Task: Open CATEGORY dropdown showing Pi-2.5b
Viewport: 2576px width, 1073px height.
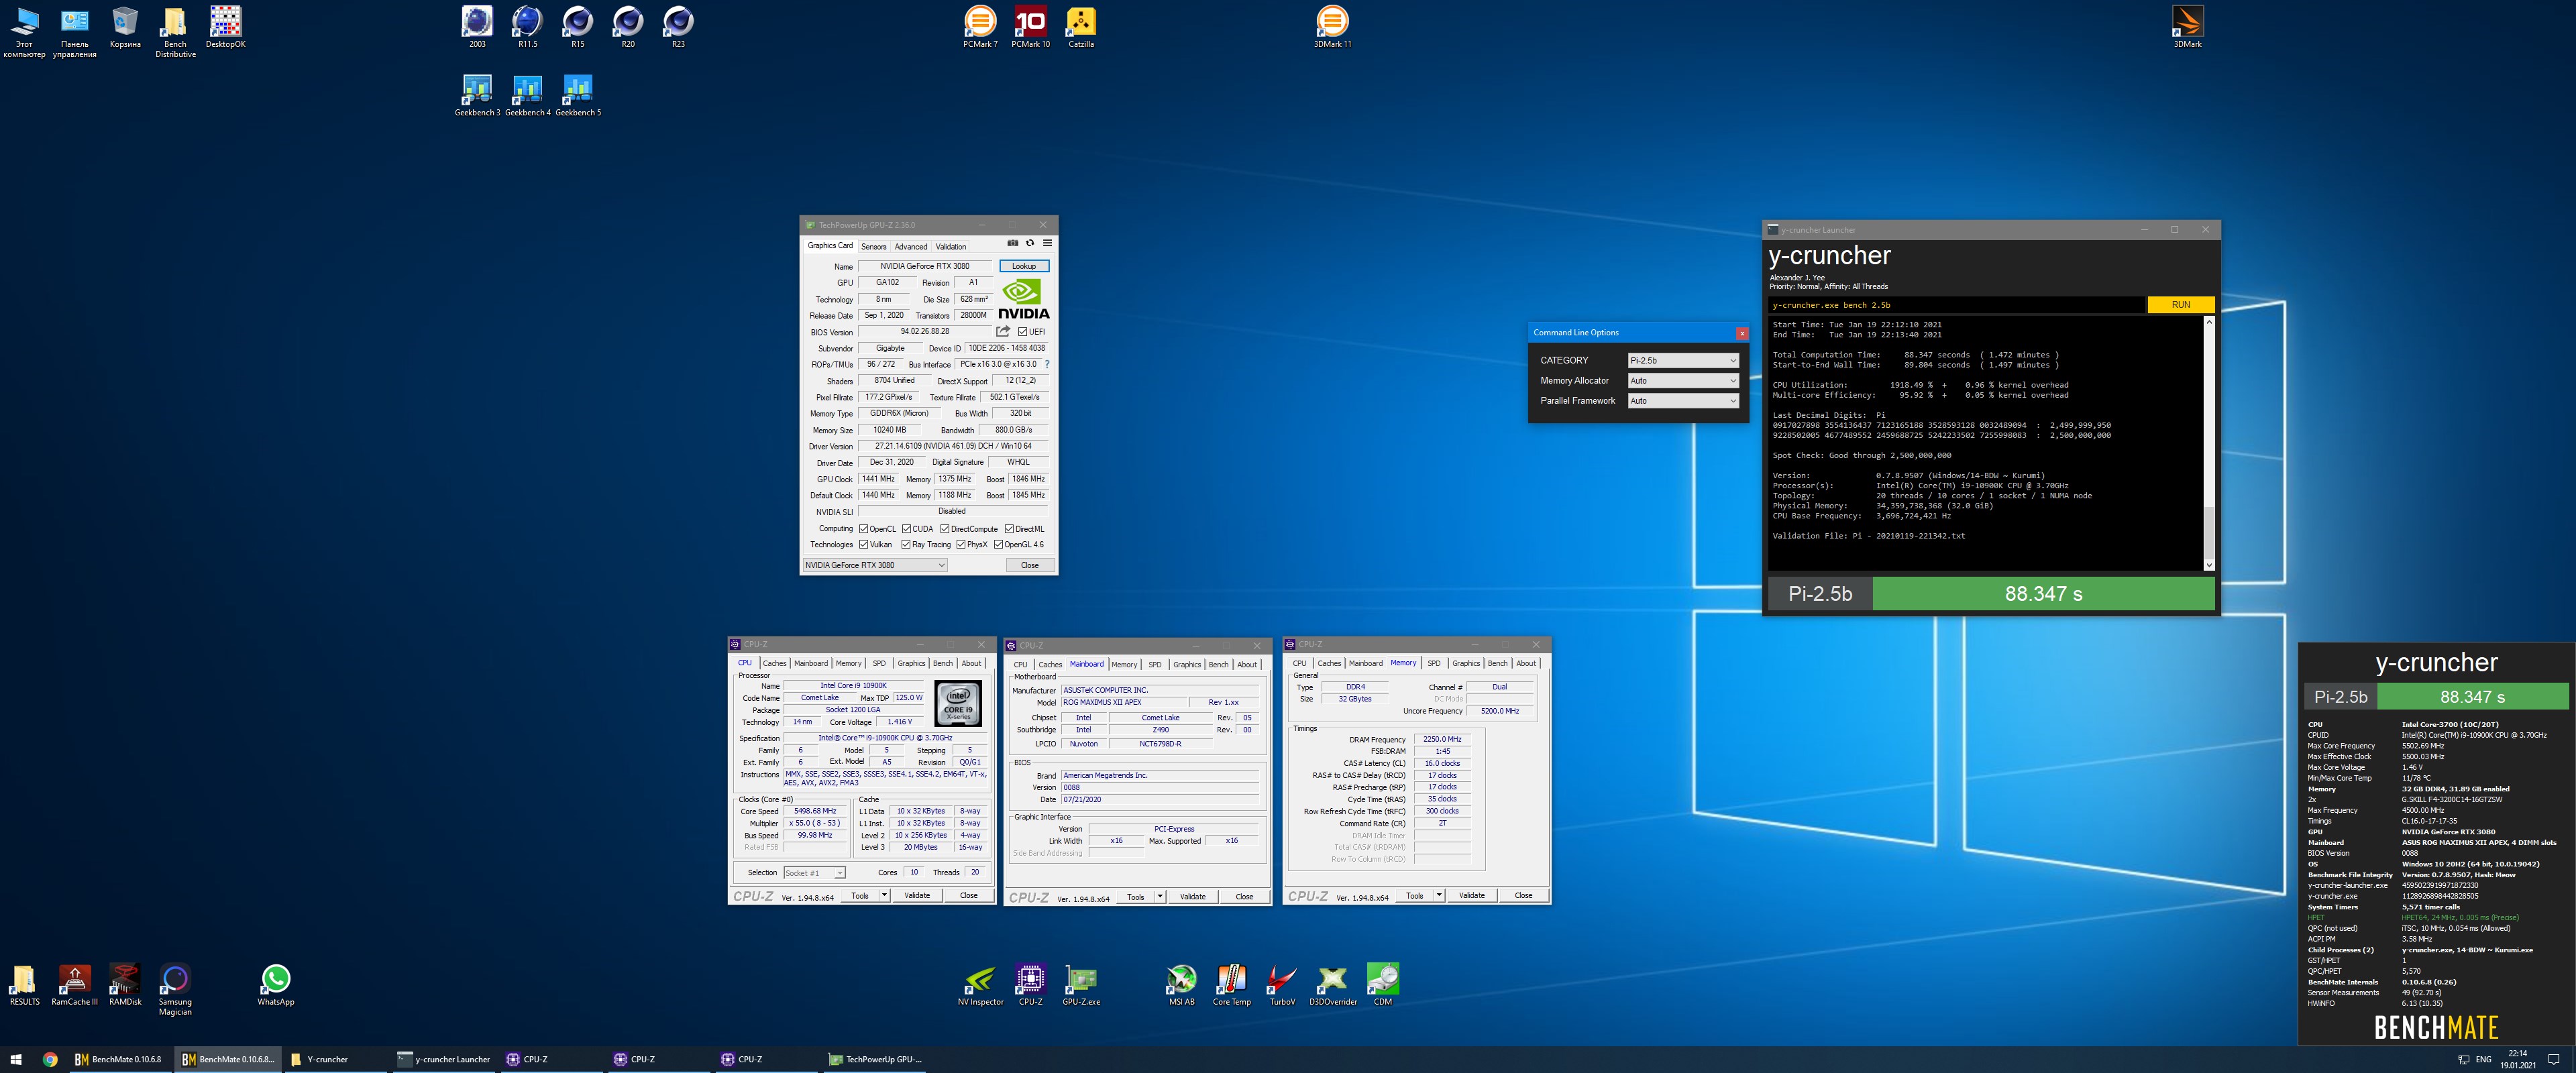Action: (x=1683, y=360)
